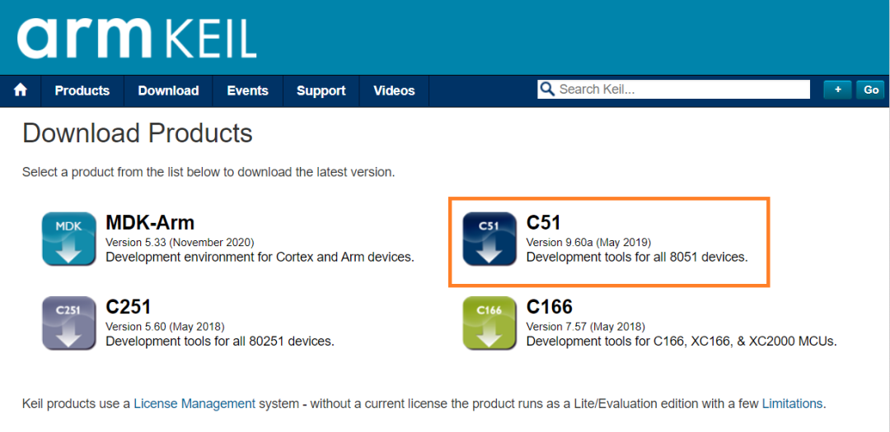Click the Home icon in navigation bar
890x432 pixels.
(21, 91)
